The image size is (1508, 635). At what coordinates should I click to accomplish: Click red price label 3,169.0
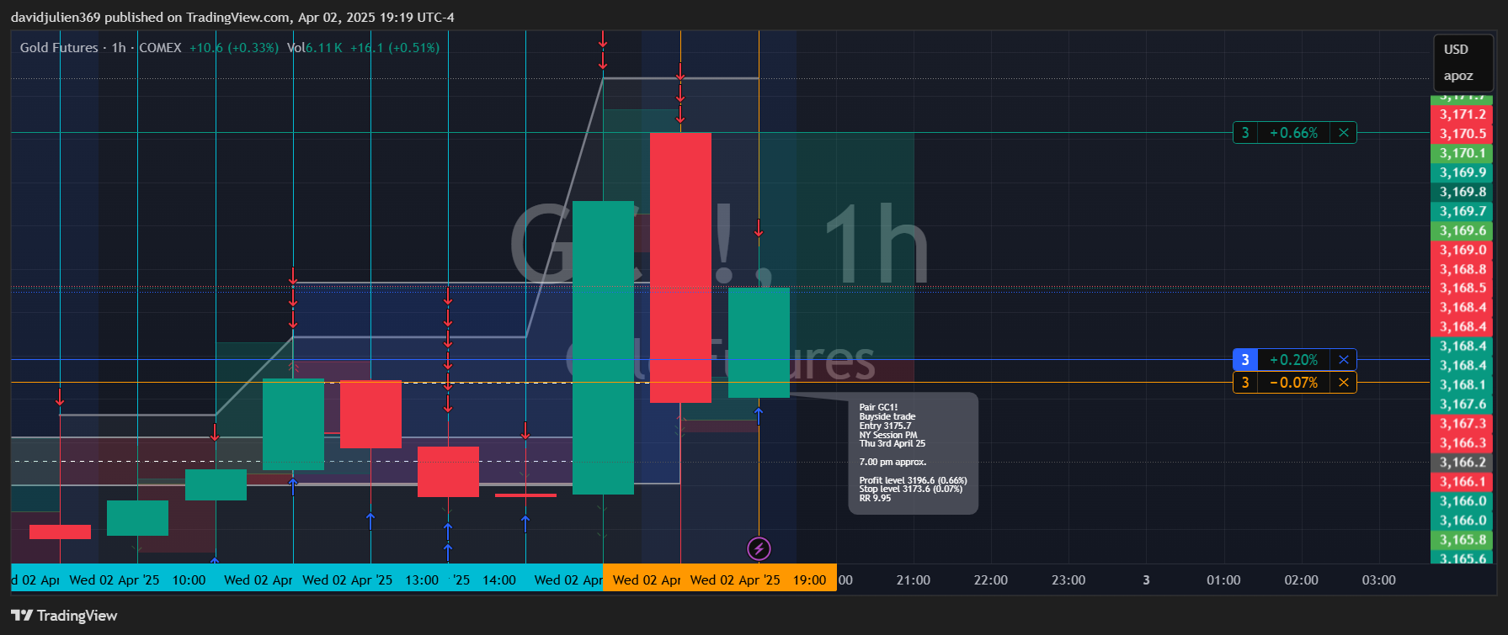point(1463,250)
